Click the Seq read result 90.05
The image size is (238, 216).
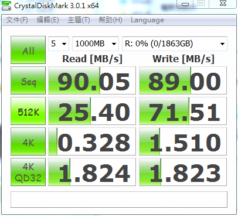pos(92,80)
